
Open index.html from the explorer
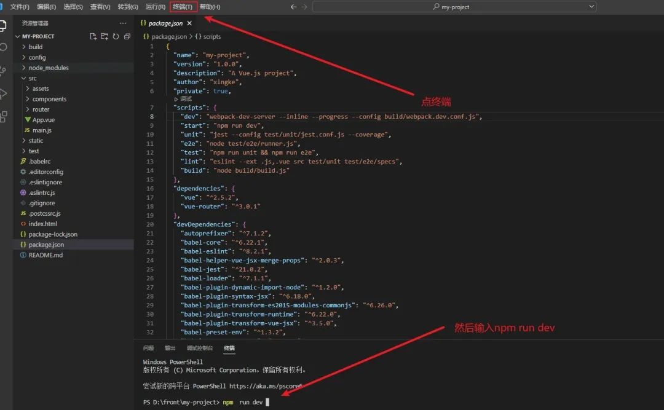point(42,224)
